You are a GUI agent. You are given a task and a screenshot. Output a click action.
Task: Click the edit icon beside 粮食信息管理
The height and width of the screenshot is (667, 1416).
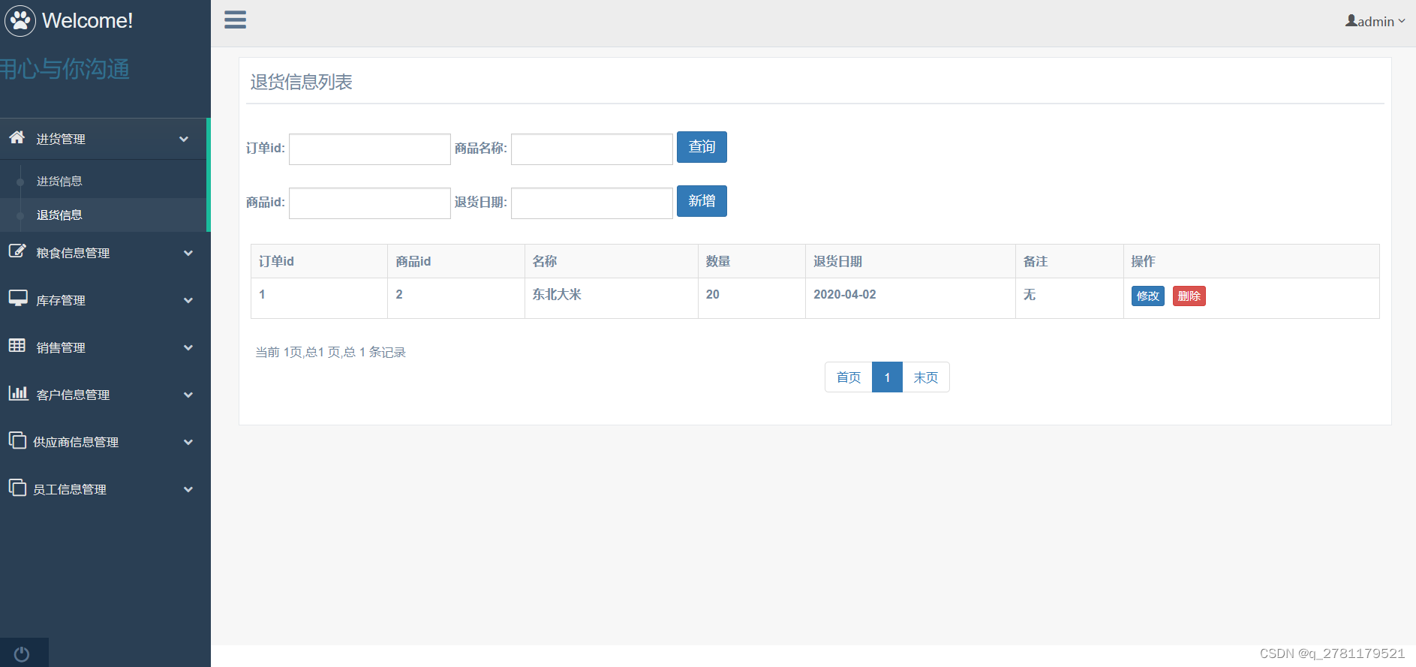pos(17,251)
